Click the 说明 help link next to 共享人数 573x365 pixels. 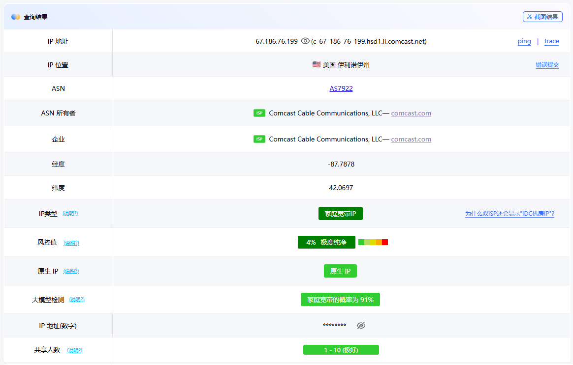coord(75,350)
